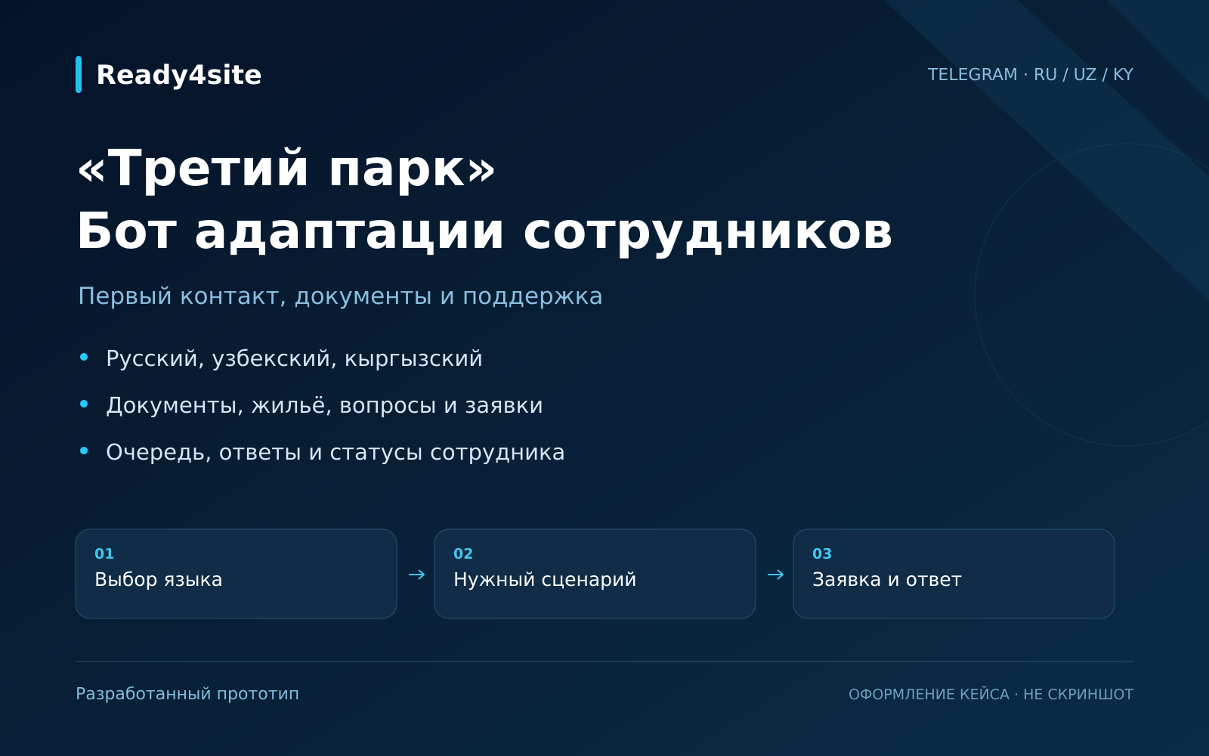Click the 'TELEGRAM · RU / UZ / KY' label
1209x756 pixels.
pyautogui.click(x=1030, y=75)
